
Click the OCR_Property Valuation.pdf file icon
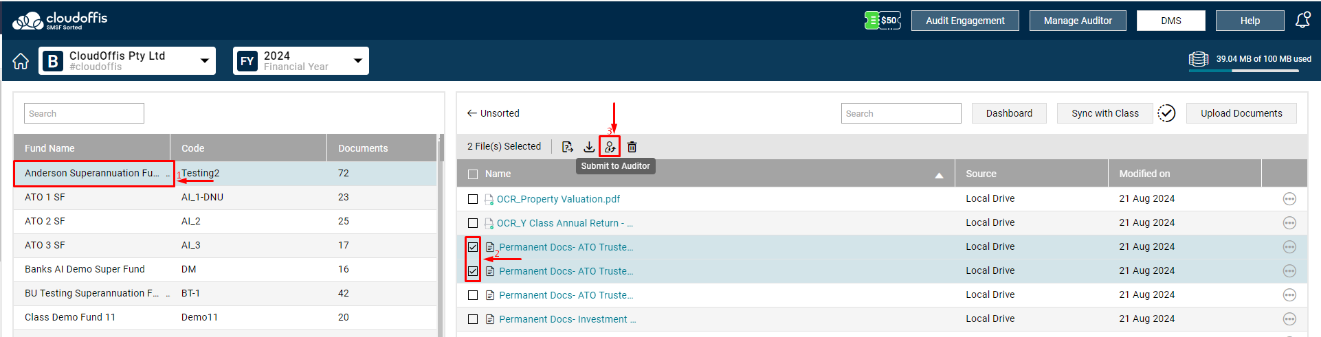pos(489,199)
